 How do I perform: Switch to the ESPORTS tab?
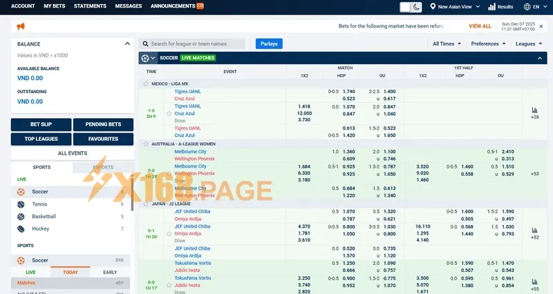coord(103,167)
